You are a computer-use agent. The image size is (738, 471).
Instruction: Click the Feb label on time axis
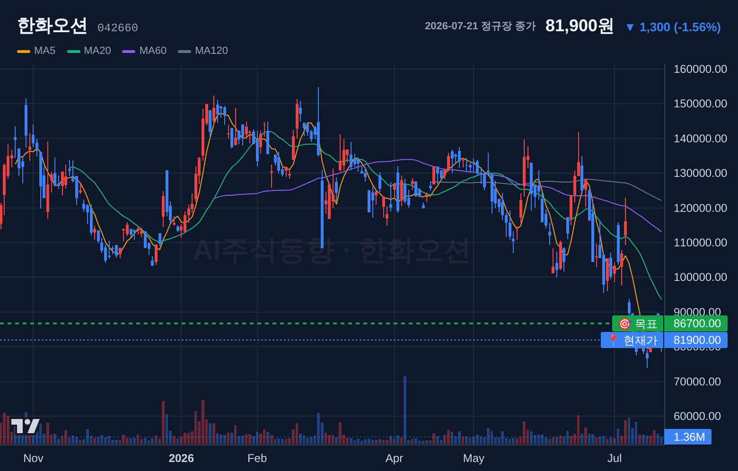(x=257, y=458)
